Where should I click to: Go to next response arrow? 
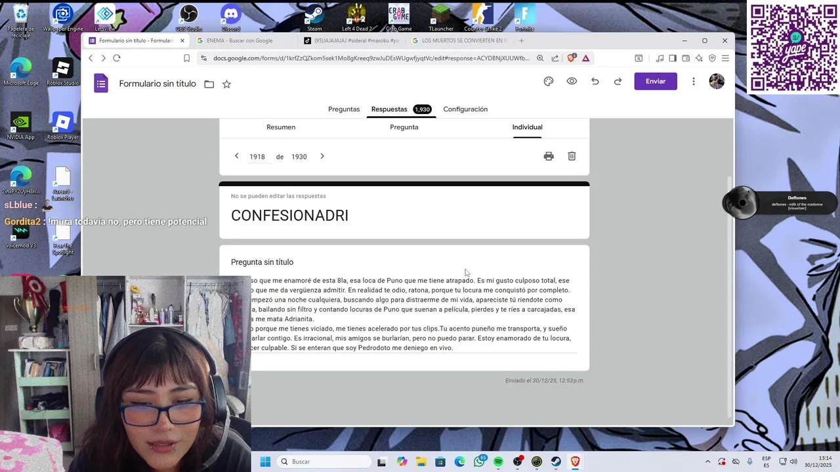click(322, 156)
